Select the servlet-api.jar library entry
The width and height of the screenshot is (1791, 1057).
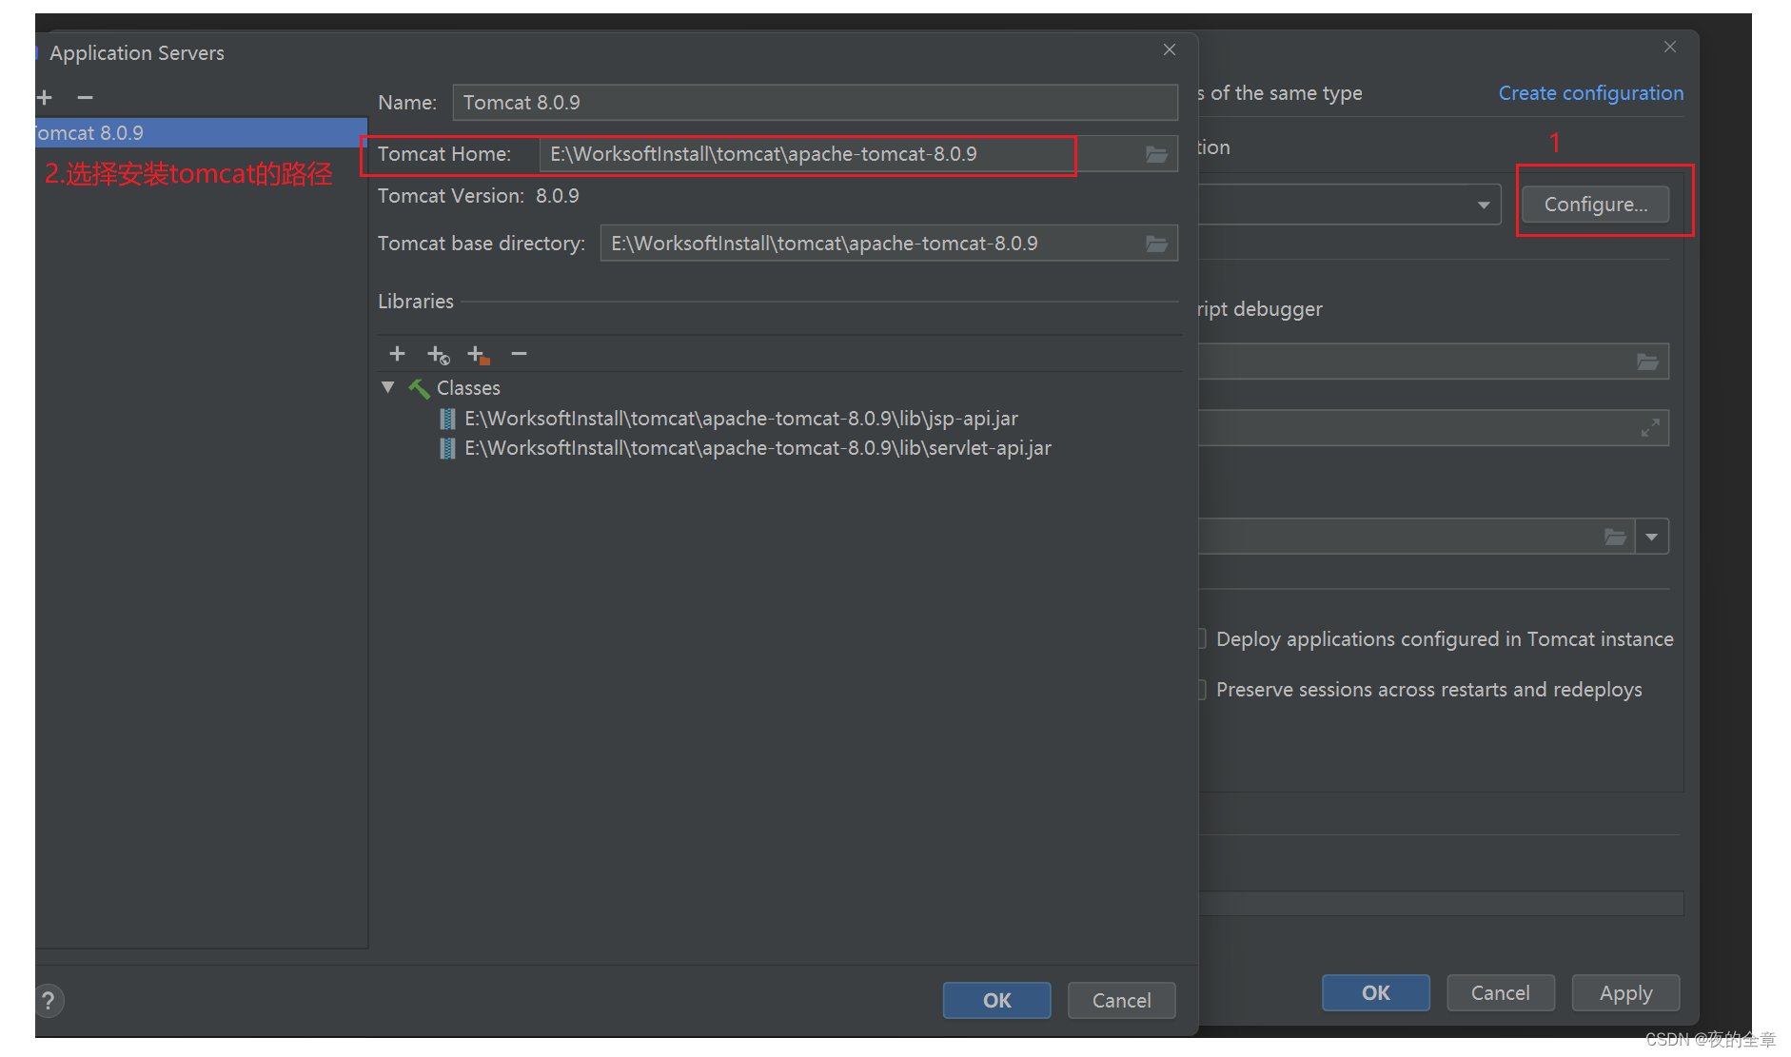click(758, 448)
